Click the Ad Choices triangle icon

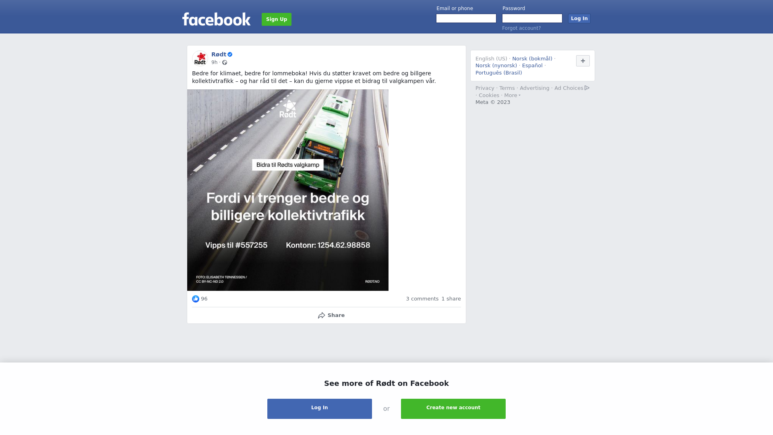point(587,88)
